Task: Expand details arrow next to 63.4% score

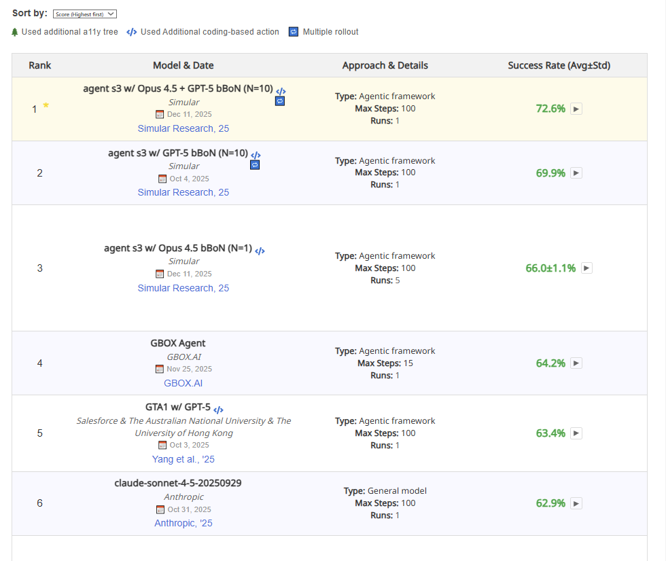Action: coord(576,433)
